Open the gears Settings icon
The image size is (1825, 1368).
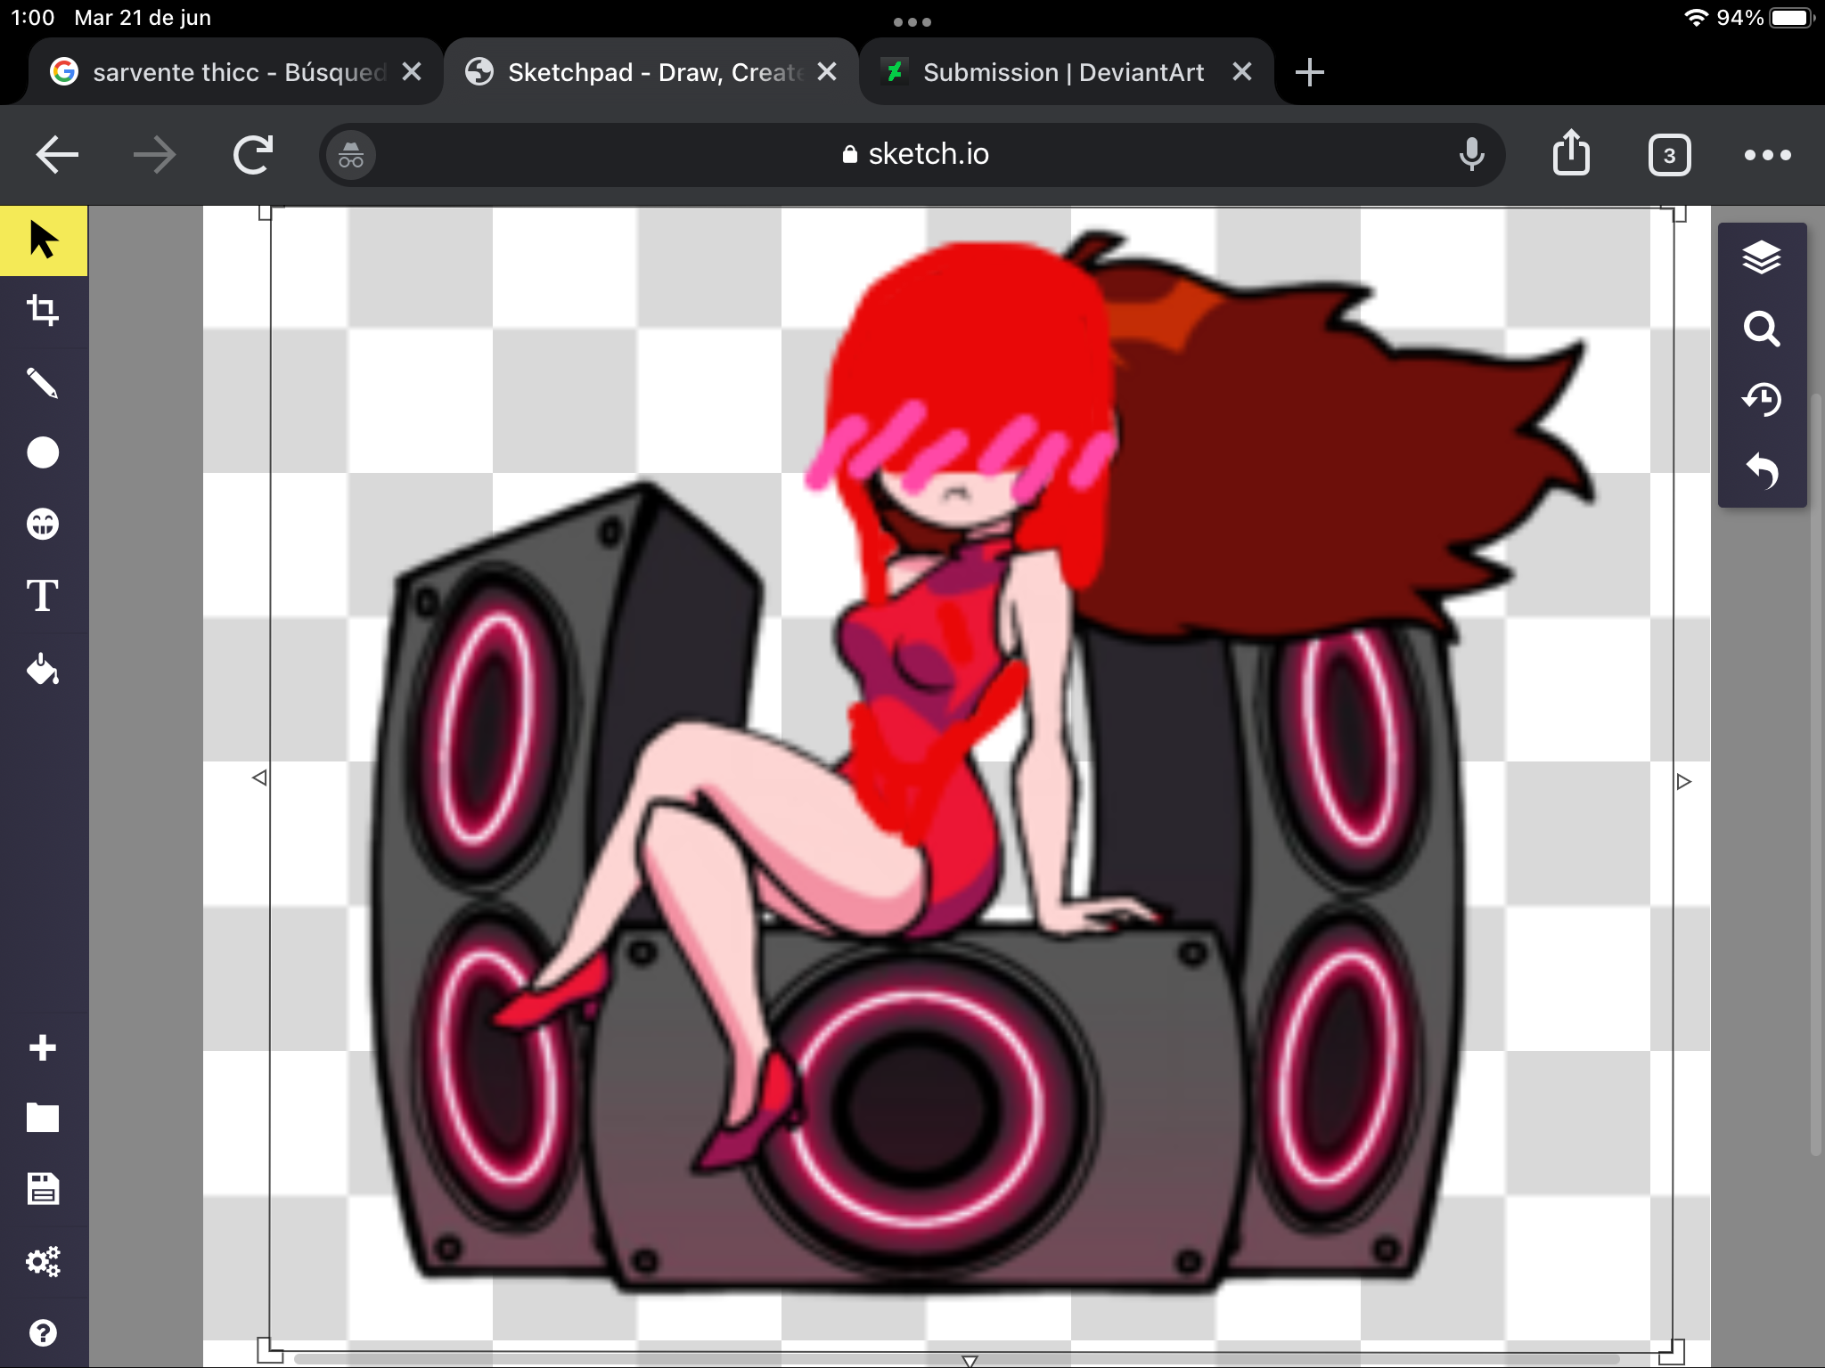coord(43,1261)
